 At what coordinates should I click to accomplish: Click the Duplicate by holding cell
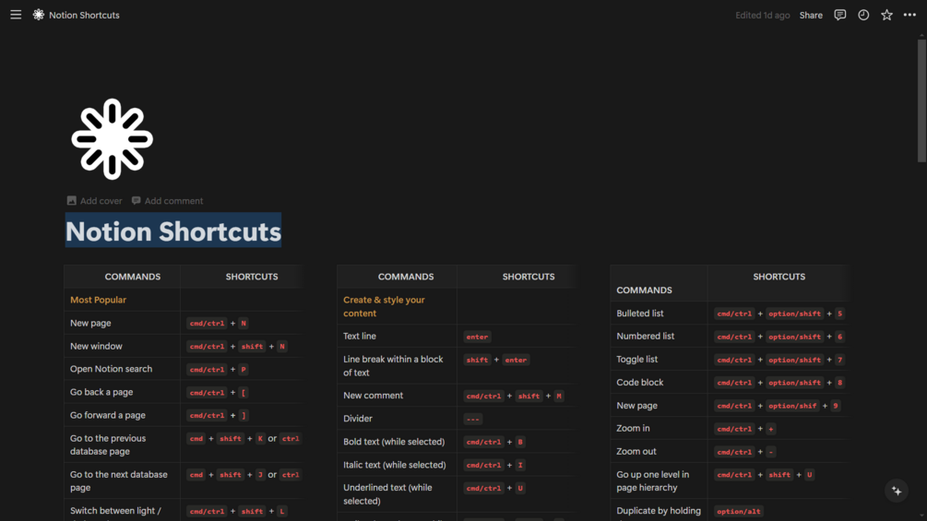point(659,510)
